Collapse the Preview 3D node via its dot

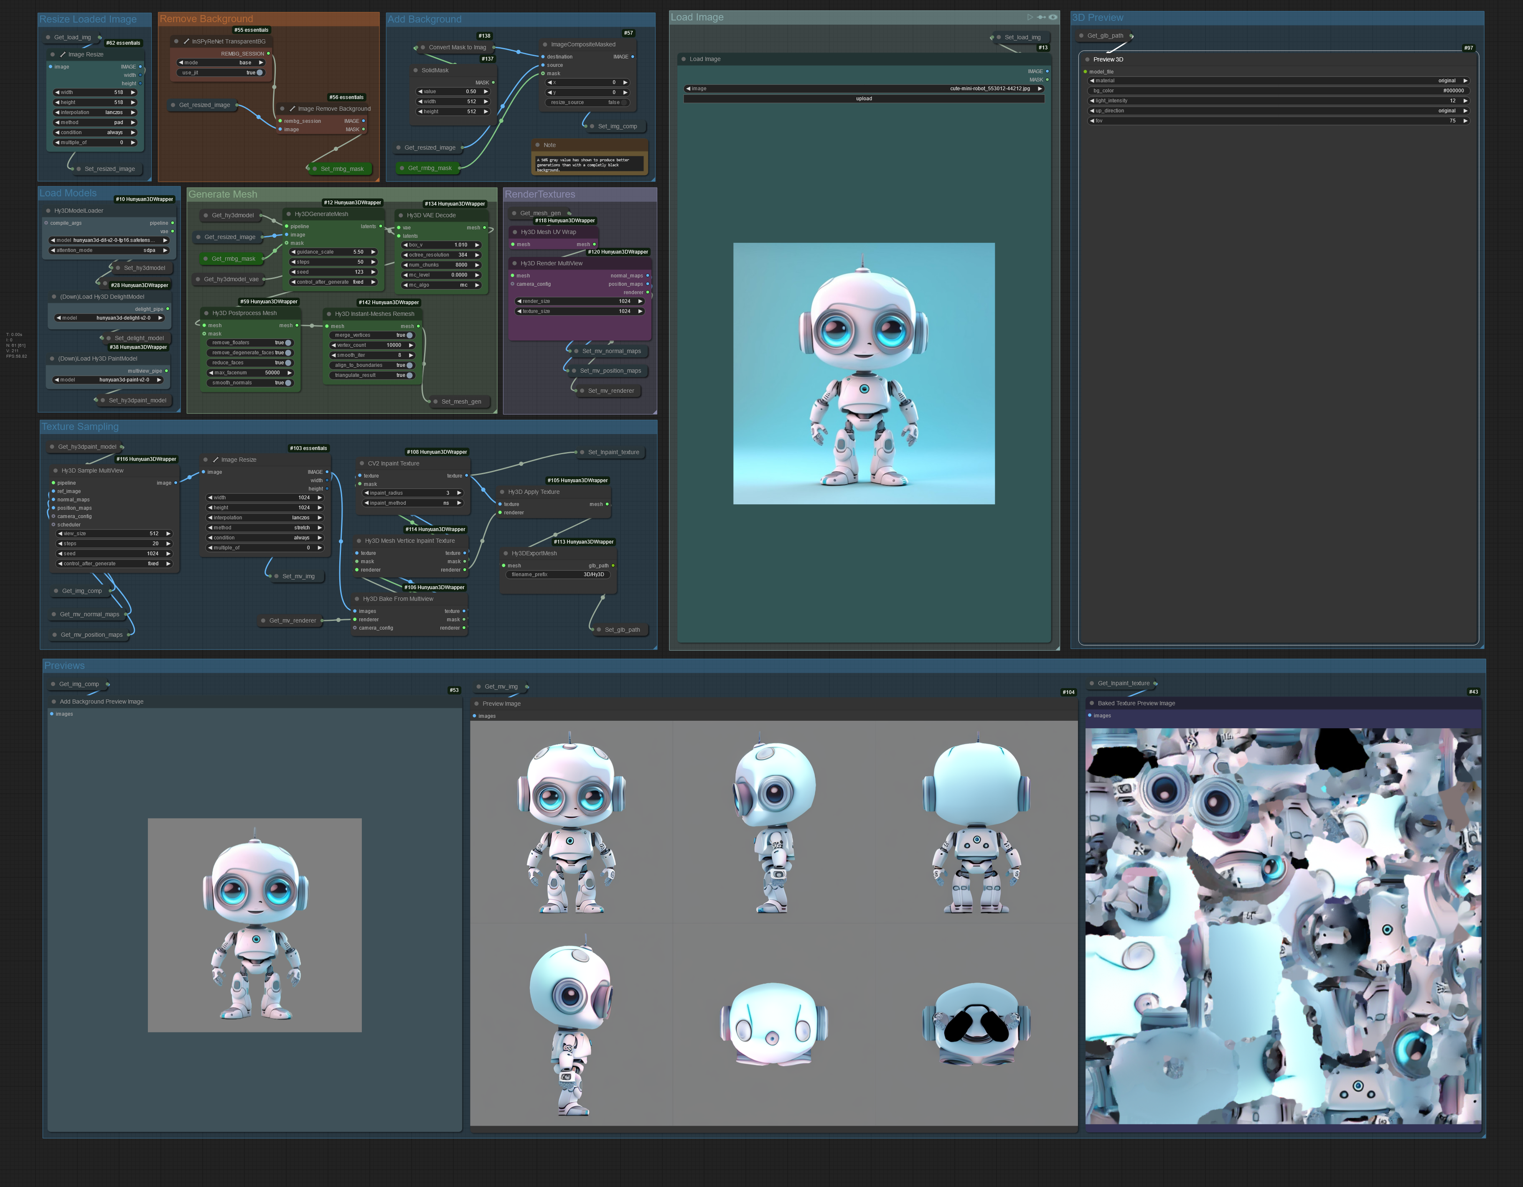pos(1087,59)
